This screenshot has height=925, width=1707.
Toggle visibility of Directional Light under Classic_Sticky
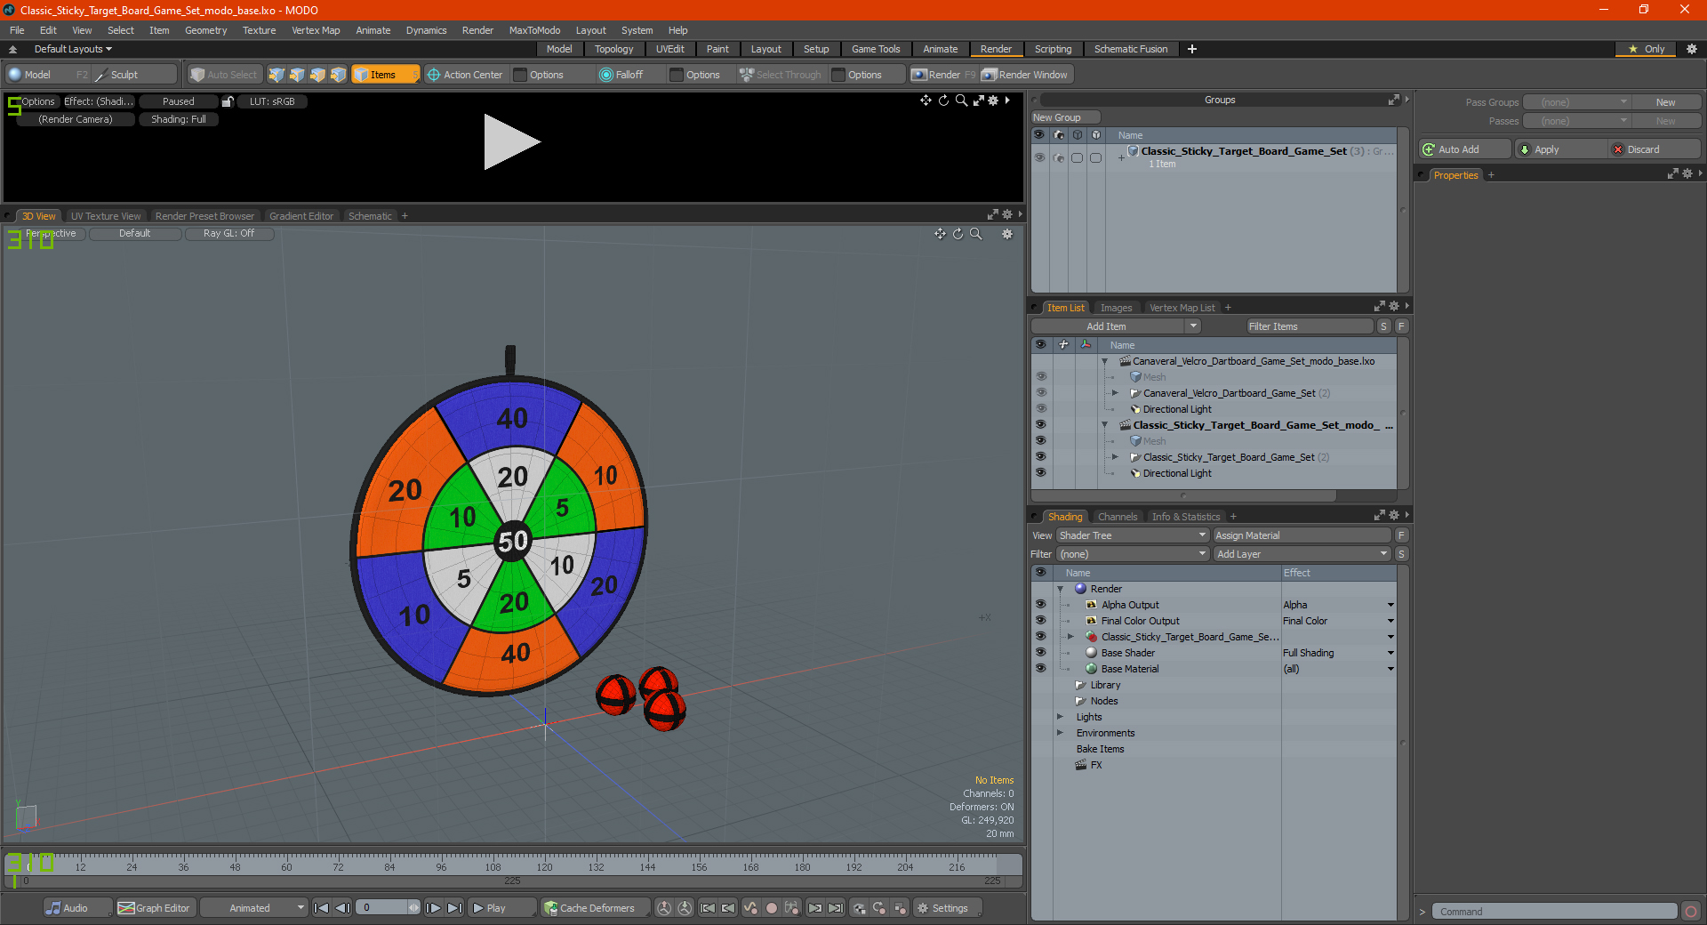coord(1040,473)
